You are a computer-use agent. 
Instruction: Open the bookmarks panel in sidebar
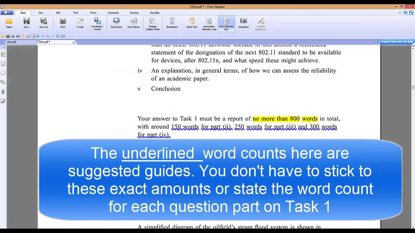[x=3, y=54]
